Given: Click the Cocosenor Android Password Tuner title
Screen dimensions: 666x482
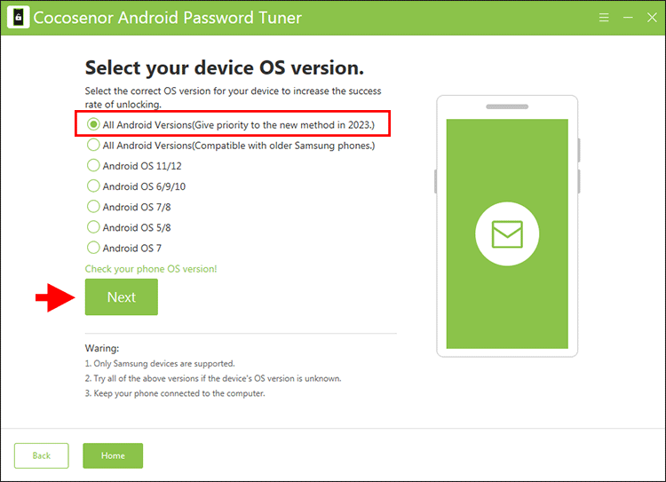Looking at the screenshot, I should click(167, 18).
